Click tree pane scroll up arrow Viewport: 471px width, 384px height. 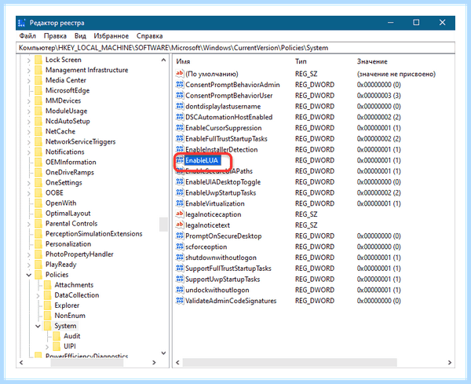[x=163, y=60]
